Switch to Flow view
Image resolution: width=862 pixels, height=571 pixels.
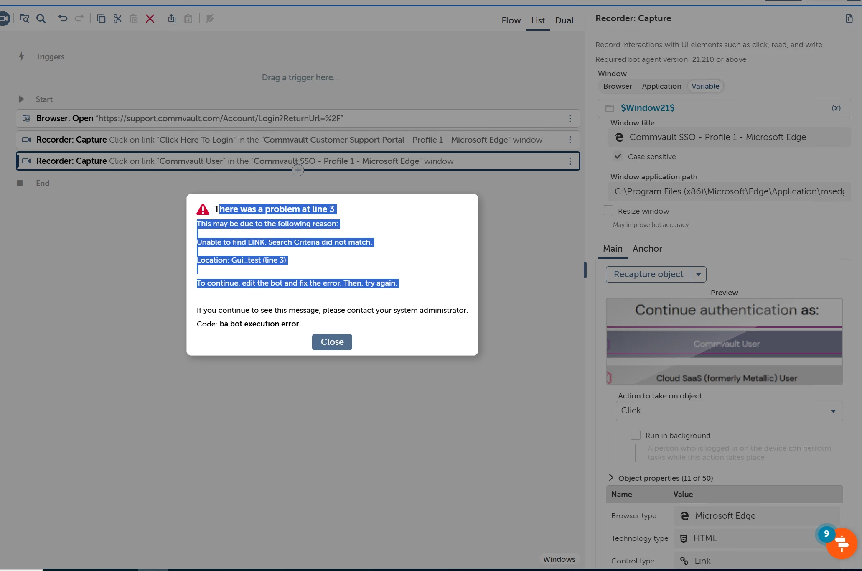coord(511,20)
